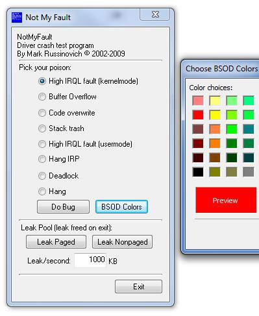Select the pure green swatch in third row

pos(232,129)
